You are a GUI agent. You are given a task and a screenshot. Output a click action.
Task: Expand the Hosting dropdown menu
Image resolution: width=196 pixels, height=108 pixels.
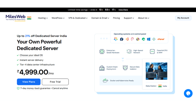[43, 18]
